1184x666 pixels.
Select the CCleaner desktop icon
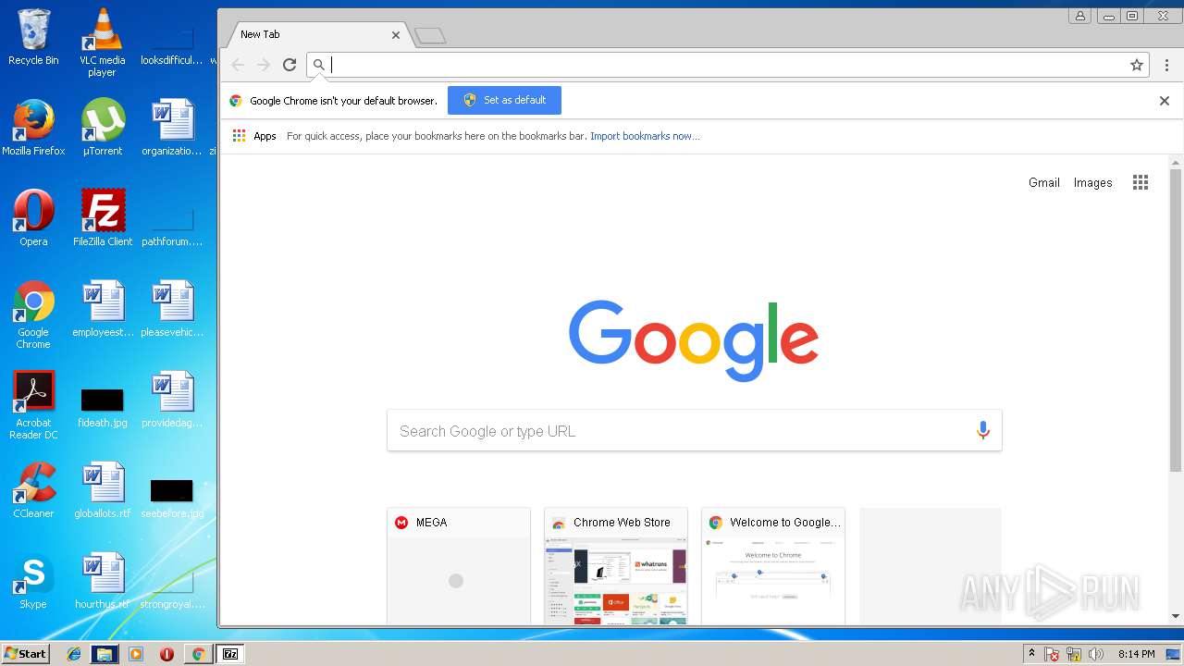33,490
